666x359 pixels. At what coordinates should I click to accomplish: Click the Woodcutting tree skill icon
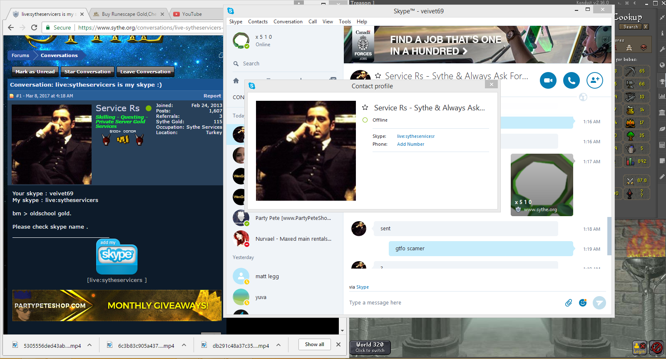pyautogui.click(x=630, y=136)
